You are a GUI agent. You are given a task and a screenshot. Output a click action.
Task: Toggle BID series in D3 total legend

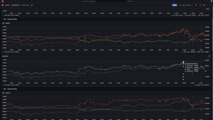[x=202, y=52]
